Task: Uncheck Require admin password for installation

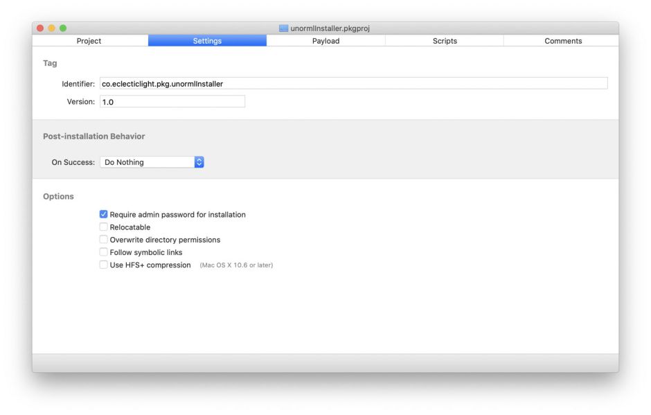Action: click(104, 215)
